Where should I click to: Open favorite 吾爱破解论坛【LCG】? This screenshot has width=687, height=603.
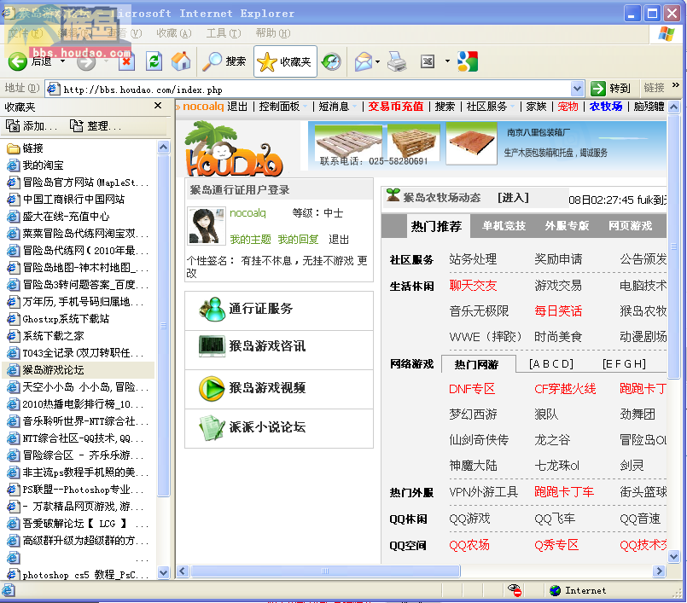(x=78, y=524)
